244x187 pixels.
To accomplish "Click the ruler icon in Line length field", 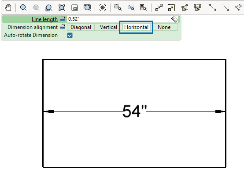I will 174,19.
